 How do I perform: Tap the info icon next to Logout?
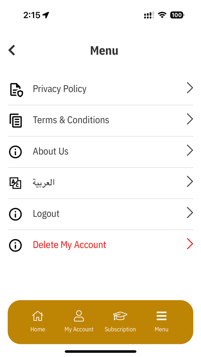coord(15,214)
